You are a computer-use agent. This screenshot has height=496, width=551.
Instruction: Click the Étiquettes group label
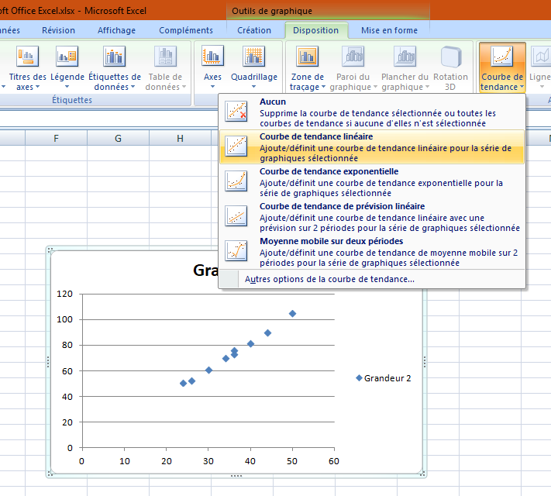click(72, 100)
